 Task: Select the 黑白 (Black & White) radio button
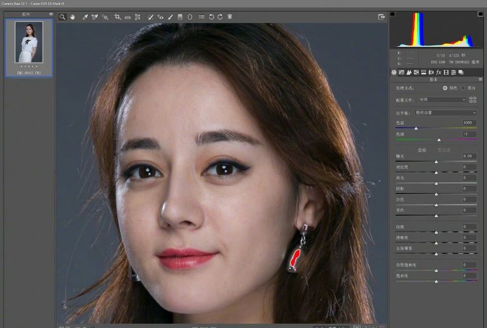464,88
